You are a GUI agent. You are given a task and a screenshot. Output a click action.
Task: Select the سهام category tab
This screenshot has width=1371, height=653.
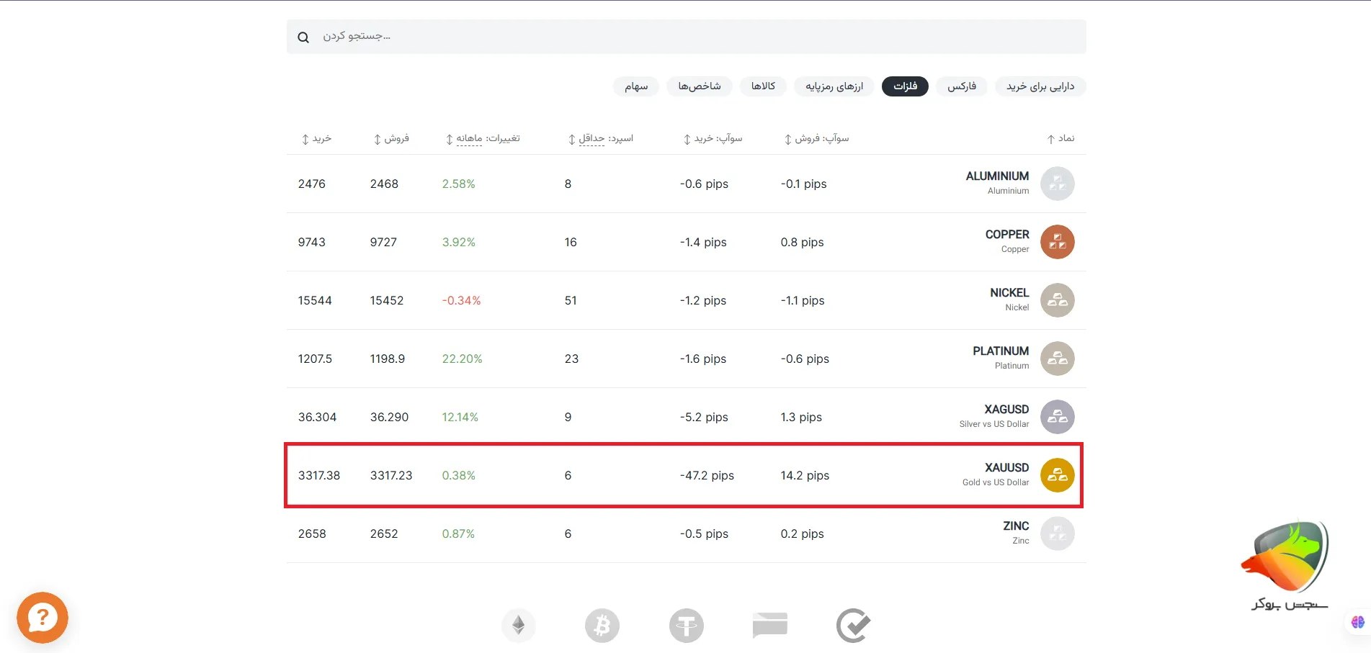click(635, 86)
